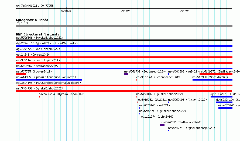
Task: Open the nsv5493137 (ByrskaBishop2022) label
Action: coord(160,94)
